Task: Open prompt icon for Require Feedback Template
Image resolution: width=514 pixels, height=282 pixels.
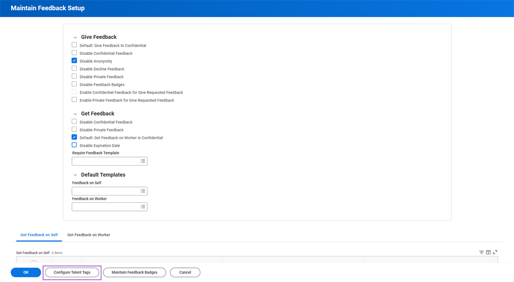Action: [x=143, y=161]
